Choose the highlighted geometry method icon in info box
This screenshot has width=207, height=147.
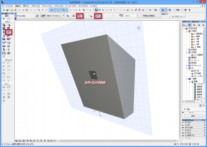(79, 16)
